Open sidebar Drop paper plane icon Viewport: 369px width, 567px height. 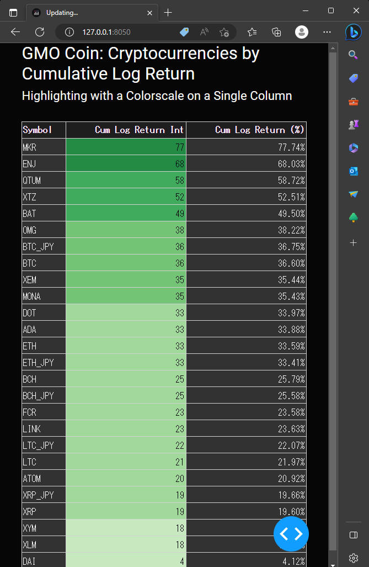tap(353, 194)
